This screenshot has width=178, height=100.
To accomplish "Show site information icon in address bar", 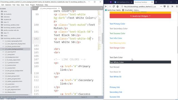I will [x=122, y=7].
